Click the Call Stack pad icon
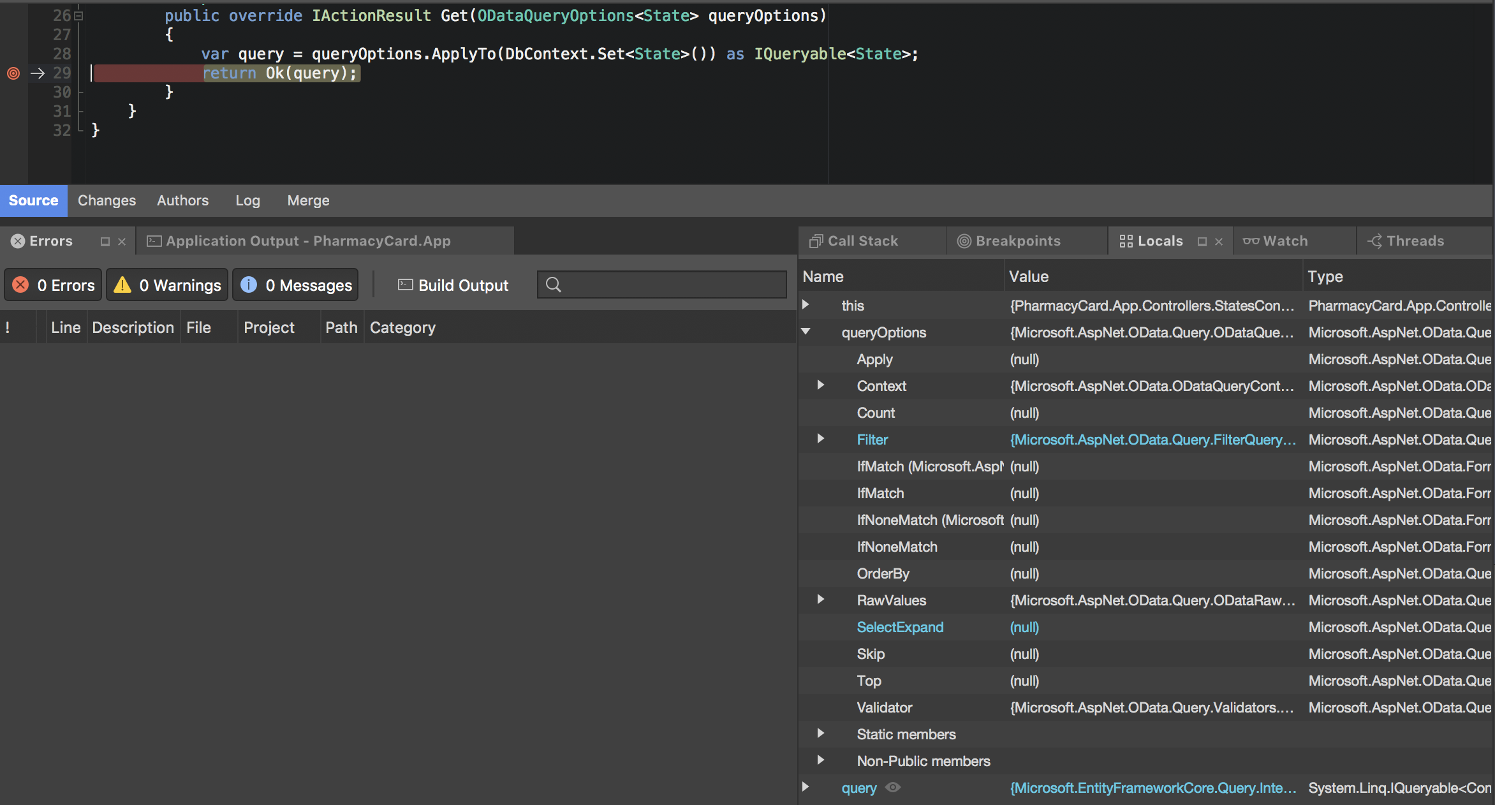Screen dimensions: 1495x805 pos(816,241)
